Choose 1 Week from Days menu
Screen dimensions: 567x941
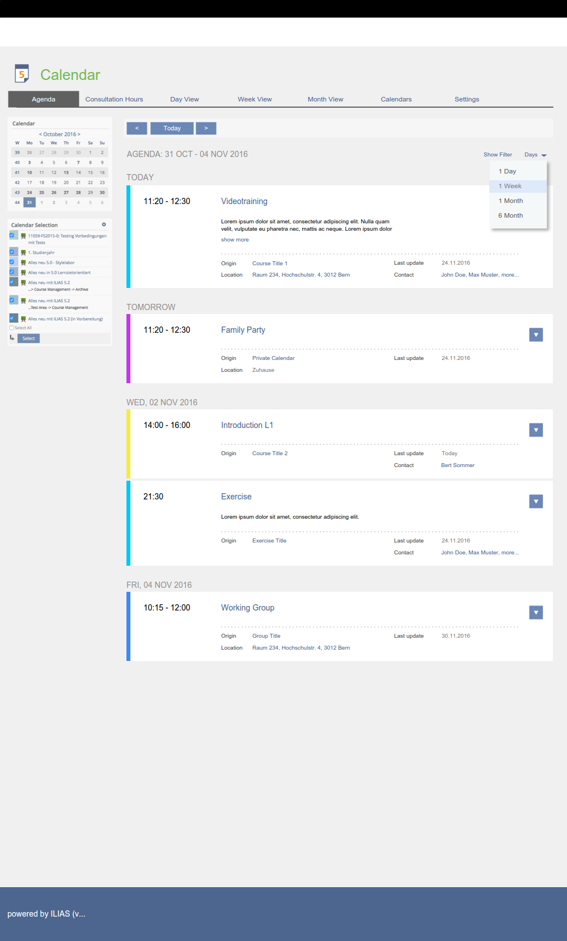[x=518, y=186]
